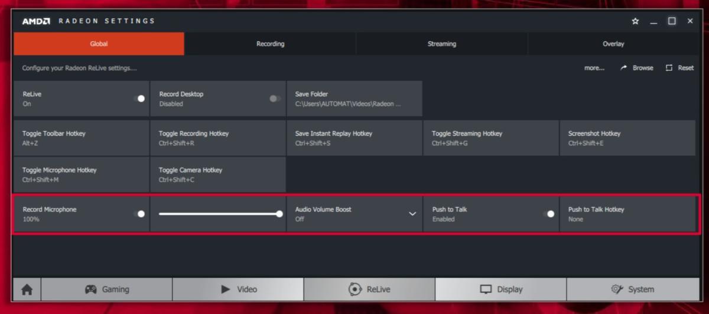Expand the Audio Volume Boost dropdown
Viewport: 709px width, 314px height.
click(412, 214)
